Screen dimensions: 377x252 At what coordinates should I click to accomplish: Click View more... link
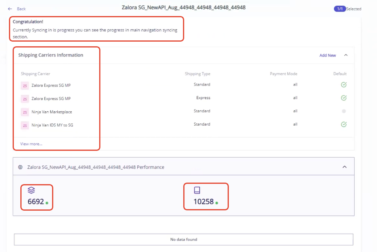[x=31, y=144]
